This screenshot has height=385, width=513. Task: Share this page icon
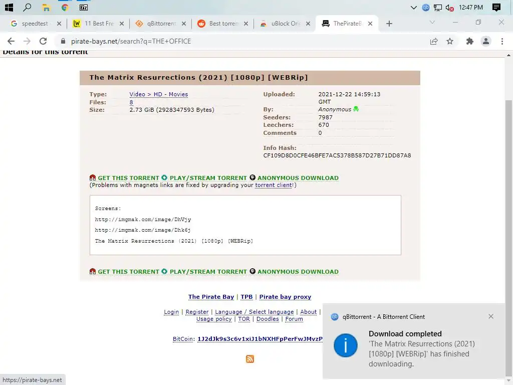[x=434, y=41]
